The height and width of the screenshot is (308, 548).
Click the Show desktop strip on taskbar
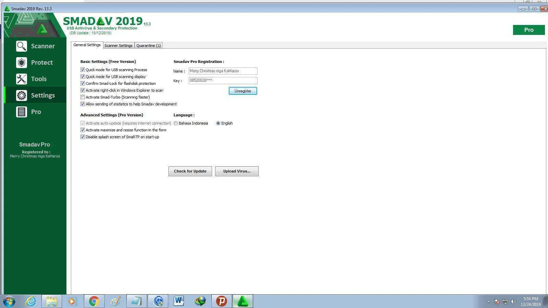(546, 301)
